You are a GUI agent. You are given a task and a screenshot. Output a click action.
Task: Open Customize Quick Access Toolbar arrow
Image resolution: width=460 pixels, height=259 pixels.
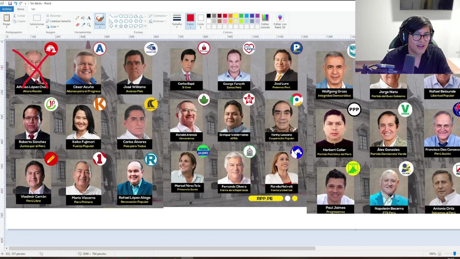(26, 3)
